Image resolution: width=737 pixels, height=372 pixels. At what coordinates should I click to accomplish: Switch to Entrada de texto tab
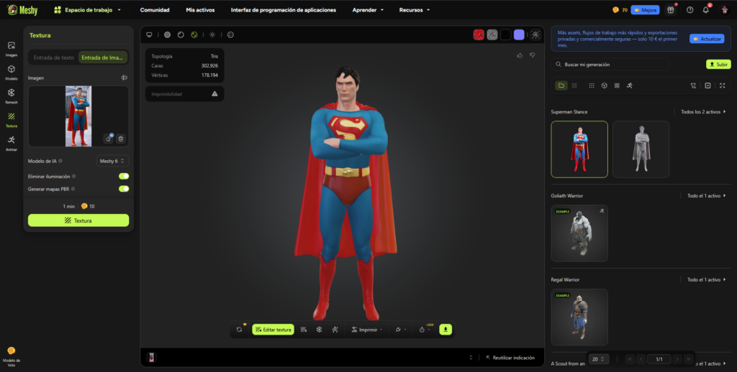coord(53,57)
